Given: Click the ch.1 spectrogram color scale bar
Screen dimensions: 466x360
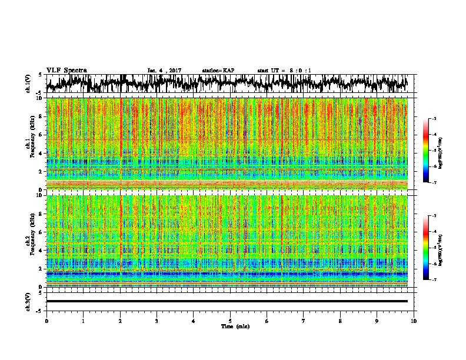Looking at the screenshot, I should point(425,151).
